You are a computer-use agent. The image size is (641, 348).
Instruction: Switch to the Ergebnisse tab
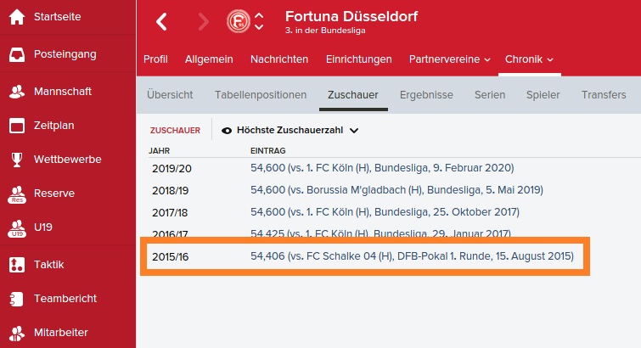(x=426, y=95)
